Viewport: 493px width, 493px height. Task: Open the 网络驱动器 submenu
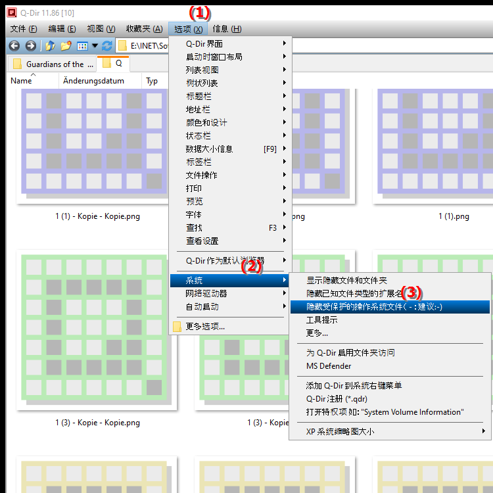(229, 293)
